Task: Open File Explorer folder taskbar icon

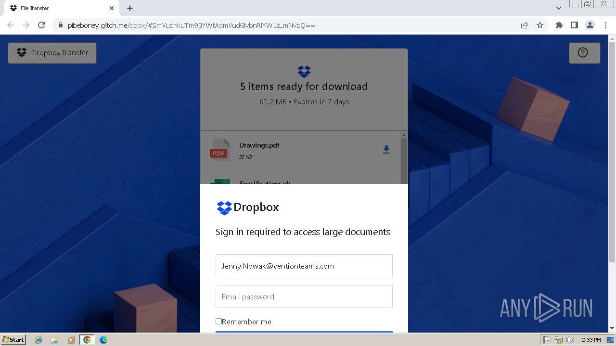Action: pos(54,340)
